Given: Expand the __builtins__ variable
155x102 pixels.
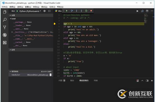Looking at the screenshot, I should click(x=12, y=32).
